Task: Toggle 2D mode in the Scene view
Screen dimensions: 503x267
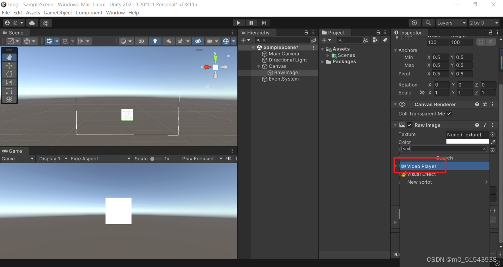Action: click(x=141, y=41)
